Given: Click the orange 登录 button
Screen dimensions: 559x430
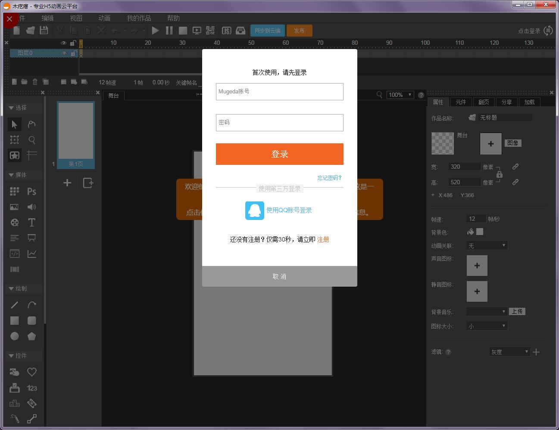Looking at the screenshot, I should pos(279,154).
